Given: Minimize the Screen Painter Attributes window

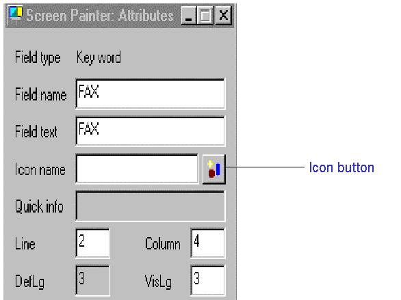Looking at the screenshot, I should click(x=189, y=16).
